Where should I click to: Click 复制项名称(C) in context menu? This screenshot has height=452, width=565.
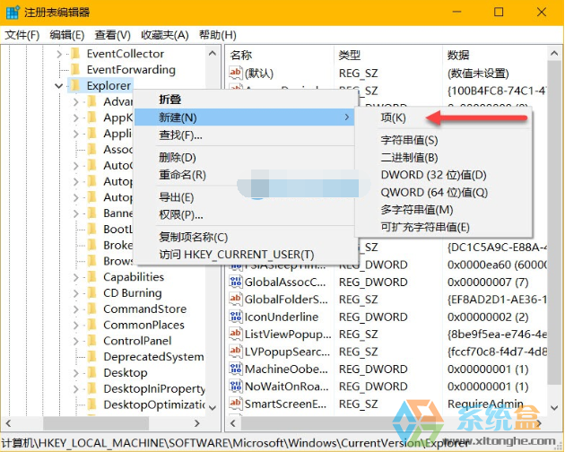click(193, 238)
